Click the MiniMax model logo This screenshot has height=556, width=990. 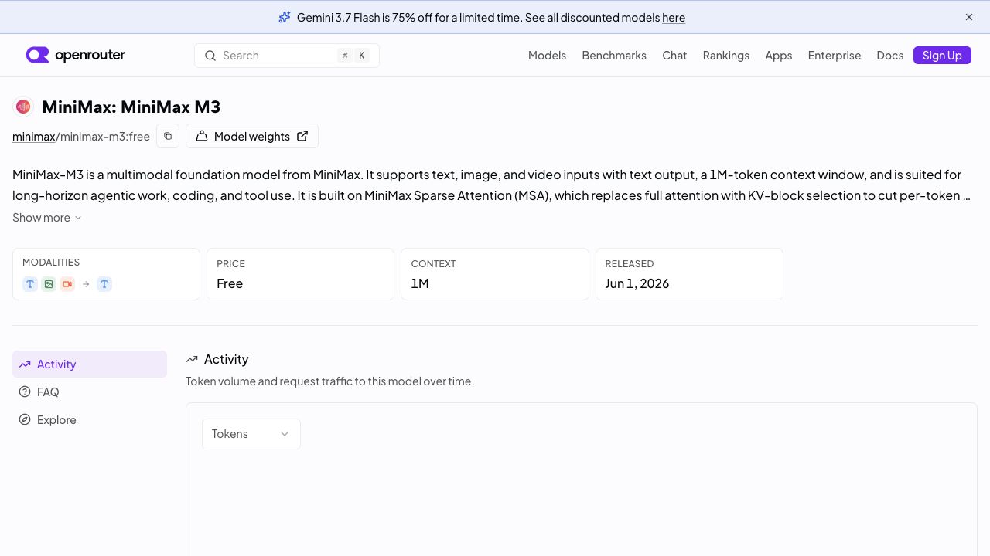(x=23, y=107)
